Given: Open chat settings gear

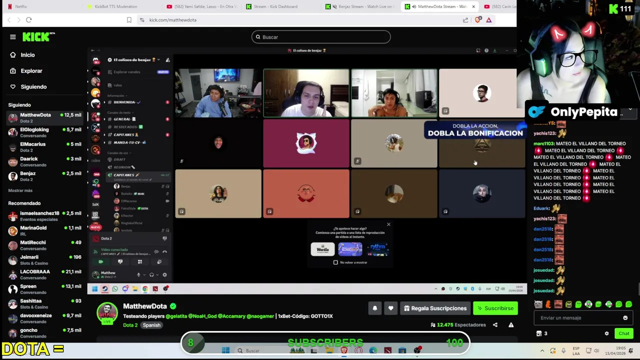Looking at the screenshot, I should [x=606, y=333].
